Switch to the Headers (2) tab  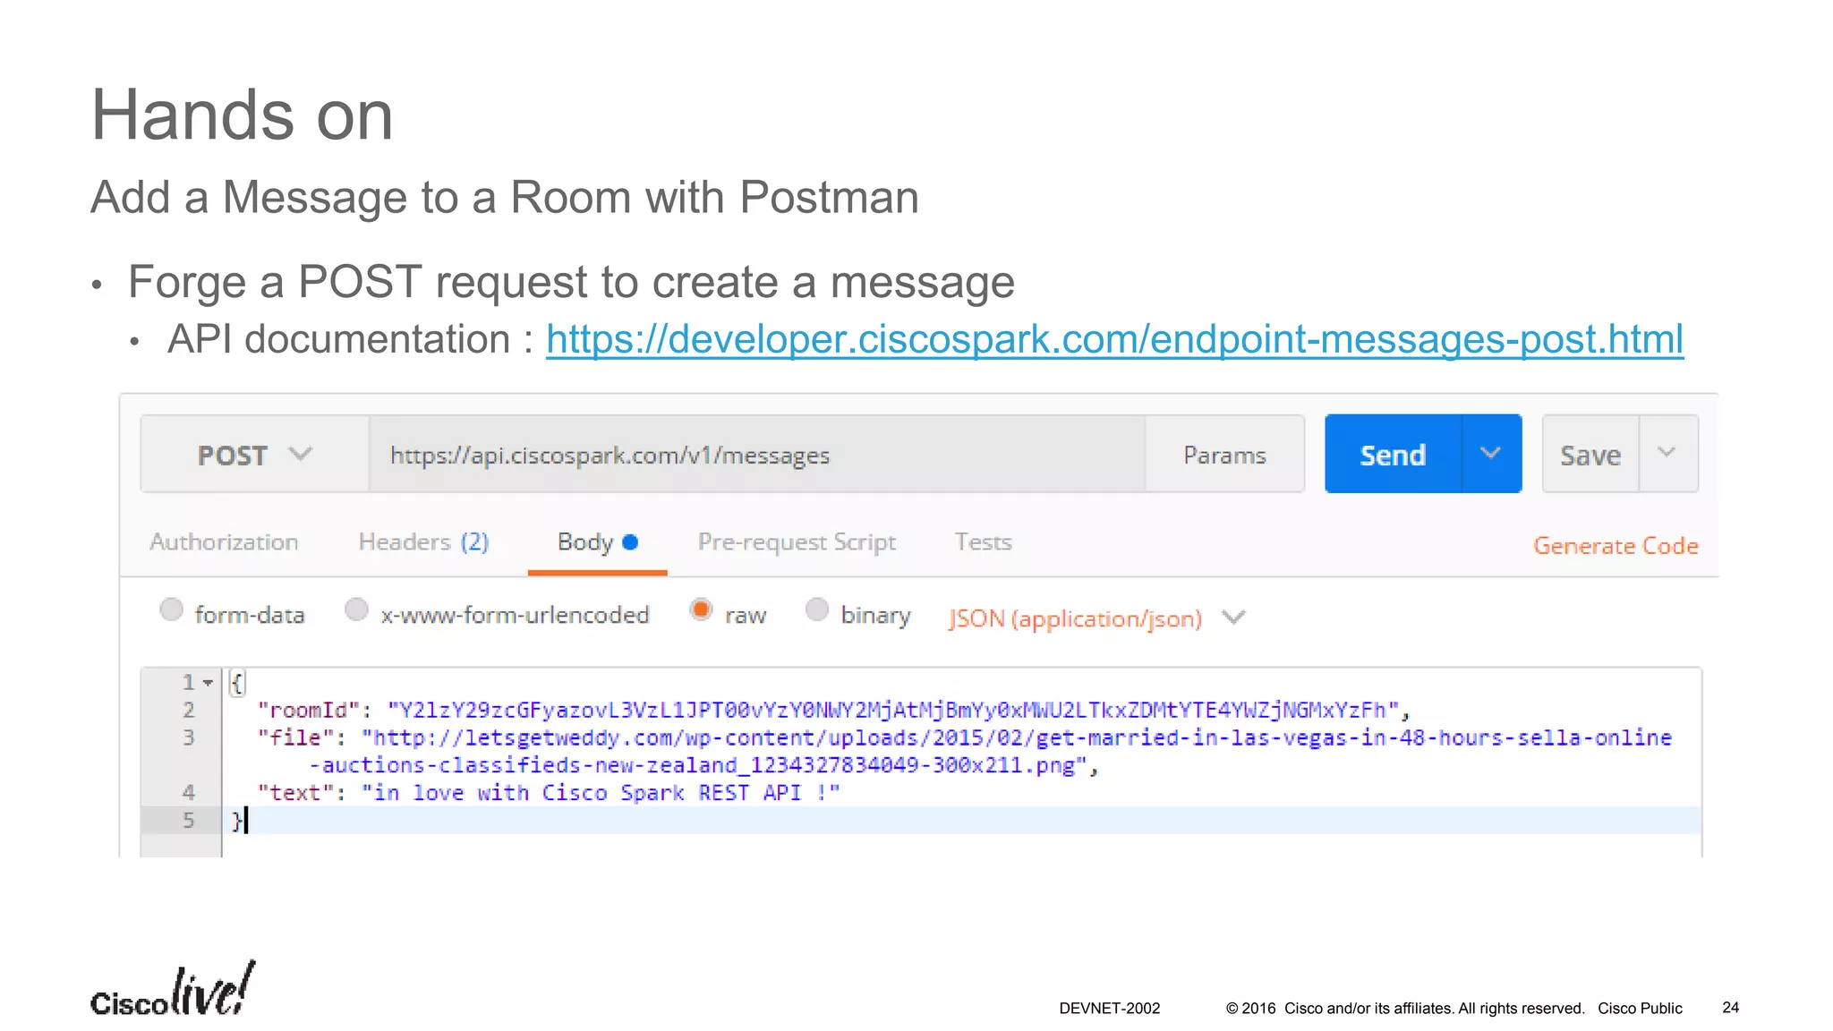pos(423,542)
